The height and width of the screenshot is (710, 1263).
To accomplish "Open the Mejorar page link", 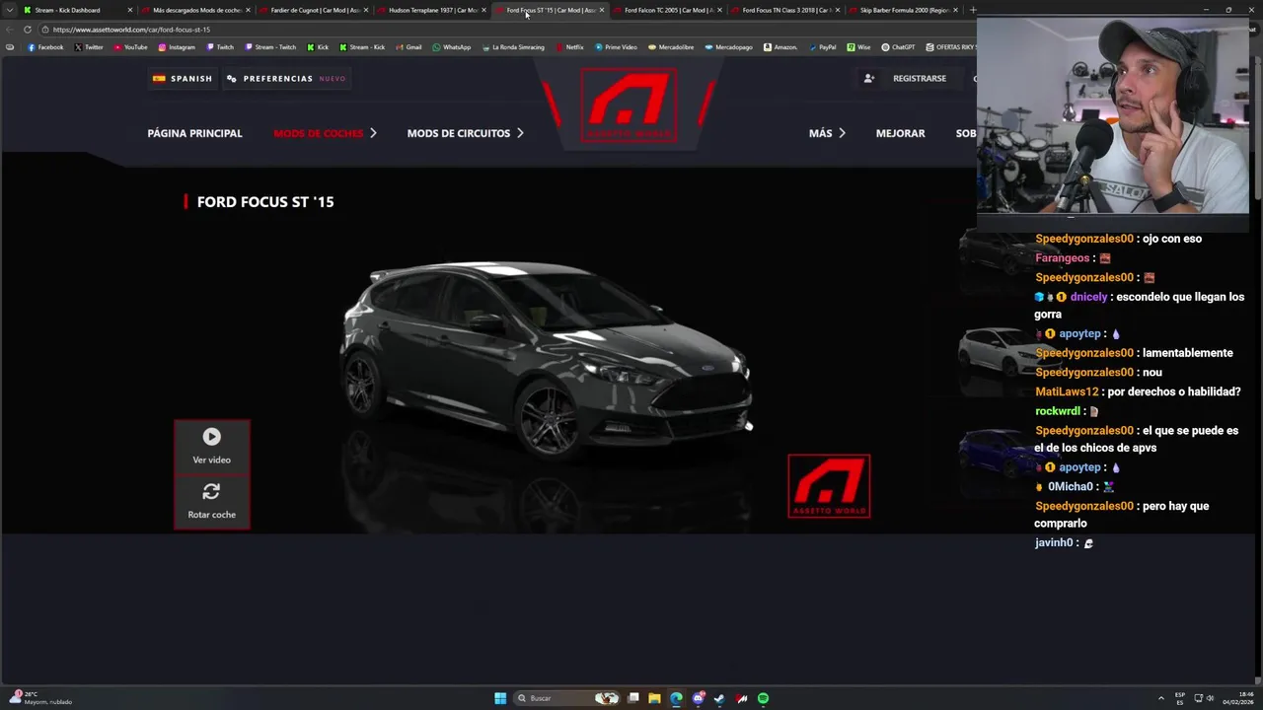I will tap(900, 133).
